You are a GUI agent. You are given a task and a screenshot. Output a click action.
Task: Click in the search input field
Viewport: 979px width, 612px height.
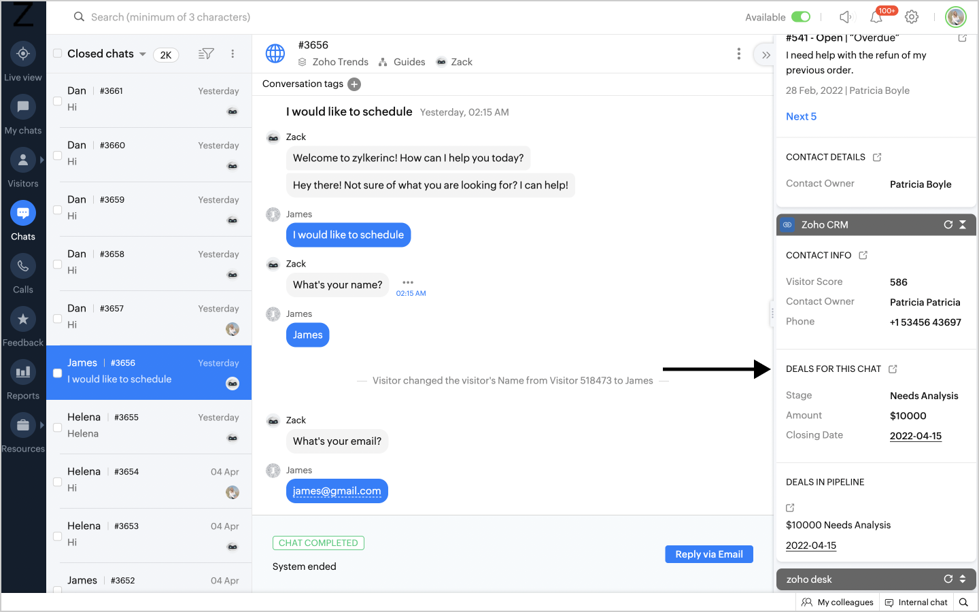coord(171,17)
